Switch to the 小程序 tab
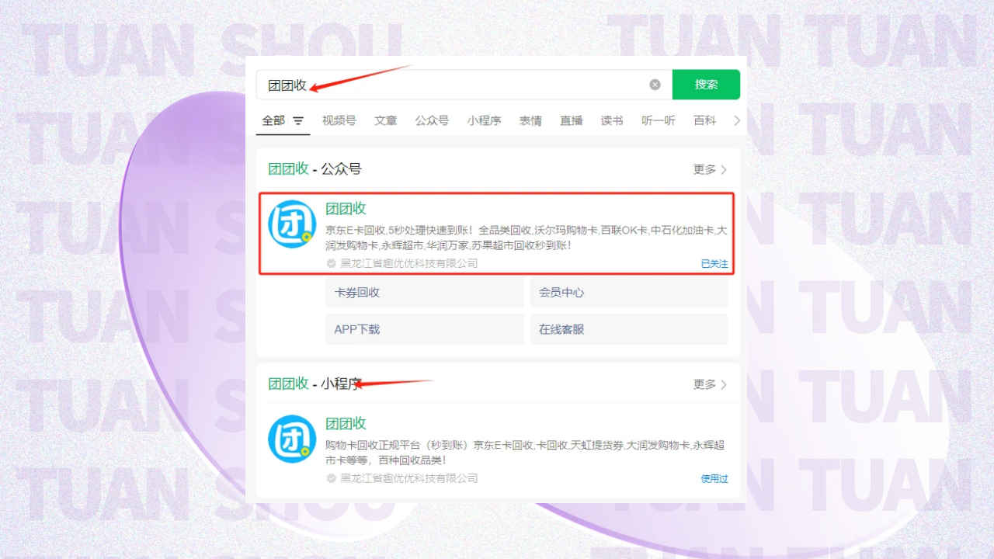This screenshot has height=559, width=994. [x=484, y=120]
